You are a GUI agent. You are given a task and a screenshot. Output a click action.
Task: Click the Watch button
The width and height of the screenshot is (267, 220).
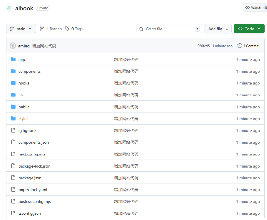255,8
